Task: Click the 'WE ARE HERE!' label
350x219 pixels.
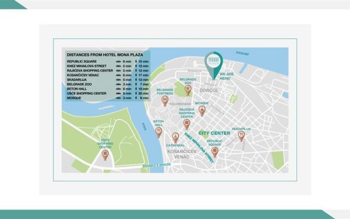Action: point(227,76)
